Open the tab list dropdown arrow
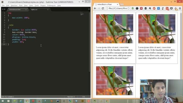183x103 pixels. [89, 9]
